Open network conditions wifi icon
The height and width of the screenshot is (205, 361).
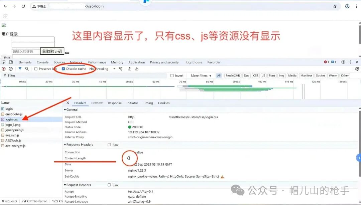(120, 69)
